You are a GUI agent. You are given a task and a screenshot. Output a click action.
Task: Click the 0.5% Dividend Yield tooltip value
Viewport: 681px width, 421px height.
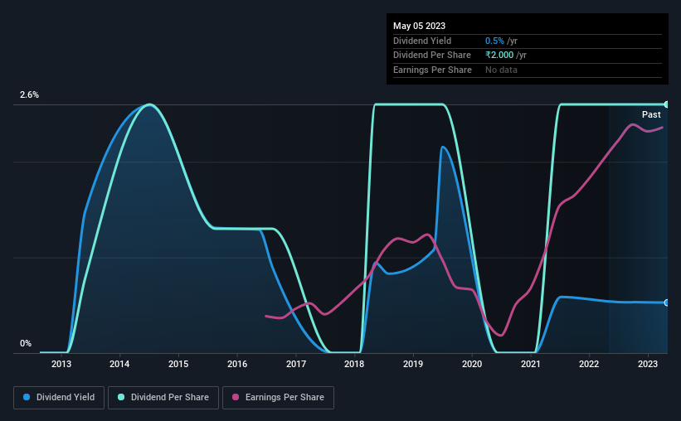pyautogui.click(x=494, y=41)
